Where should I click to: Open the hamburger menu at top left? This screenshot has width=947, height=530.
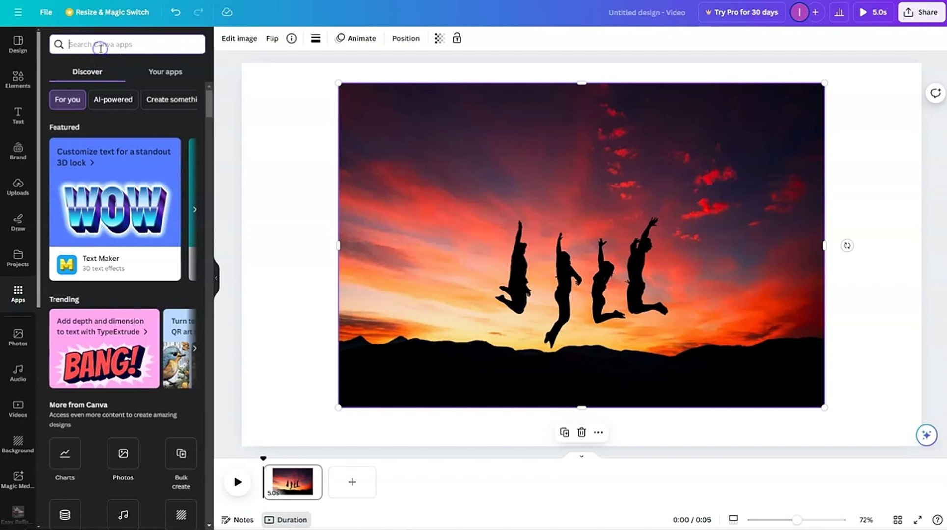(x=18, y=12)
